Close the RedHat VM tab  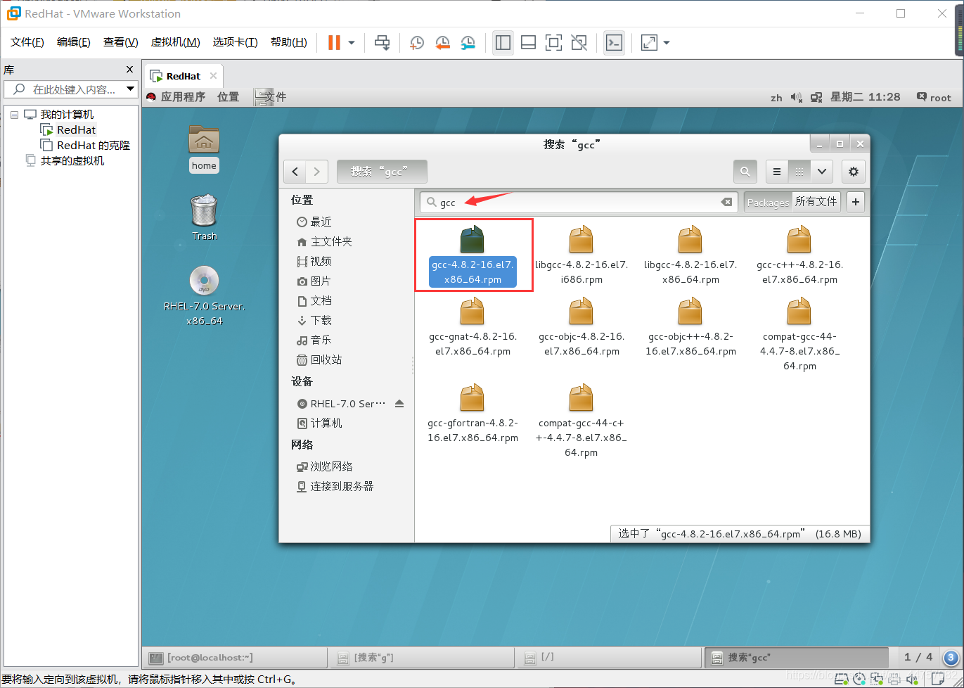point(214,76)
